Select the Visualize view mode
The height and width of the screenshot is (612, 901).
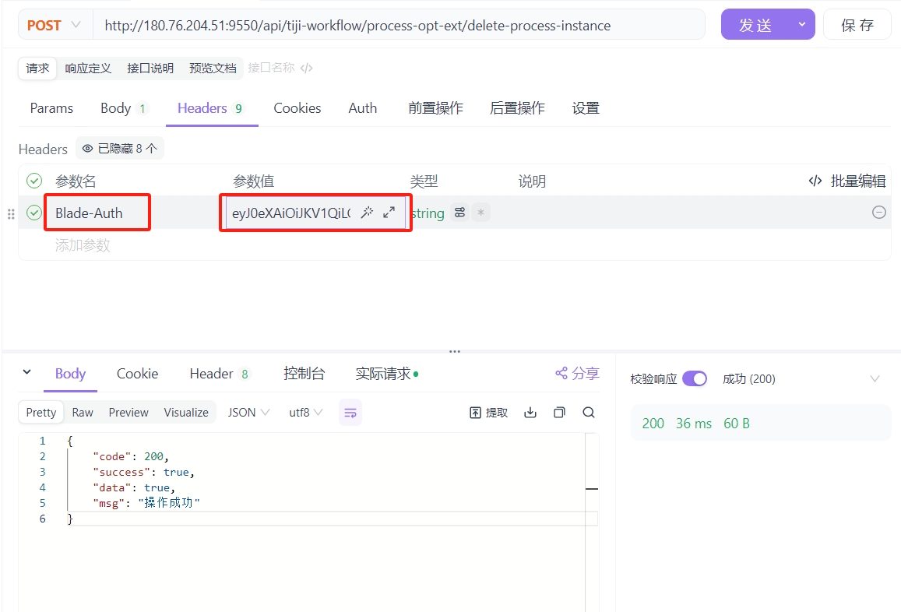click(x=186, y=413)
